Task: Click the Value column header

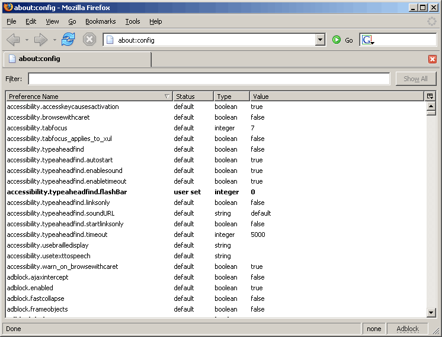Action: pyautogui.click(x=337, y=97)
